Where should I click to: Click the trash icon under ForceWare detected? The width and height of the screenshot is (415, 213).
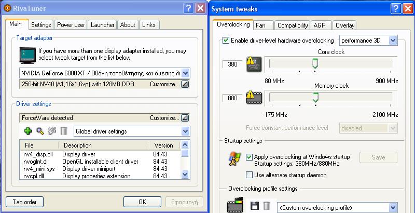64,131
